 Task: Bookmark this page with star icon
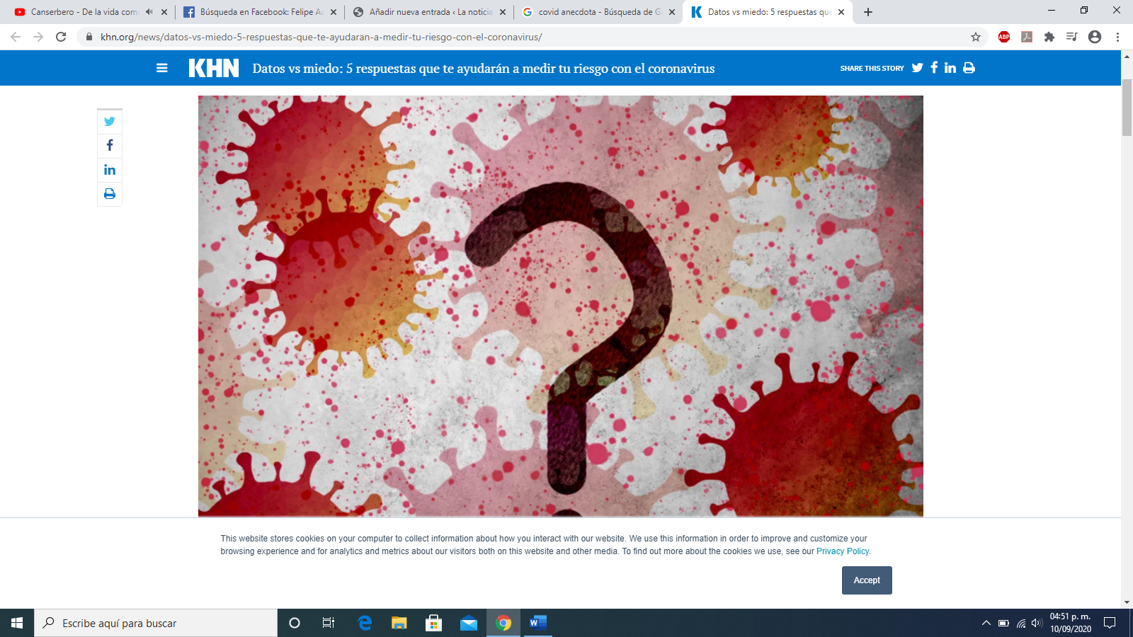[976, 37]
